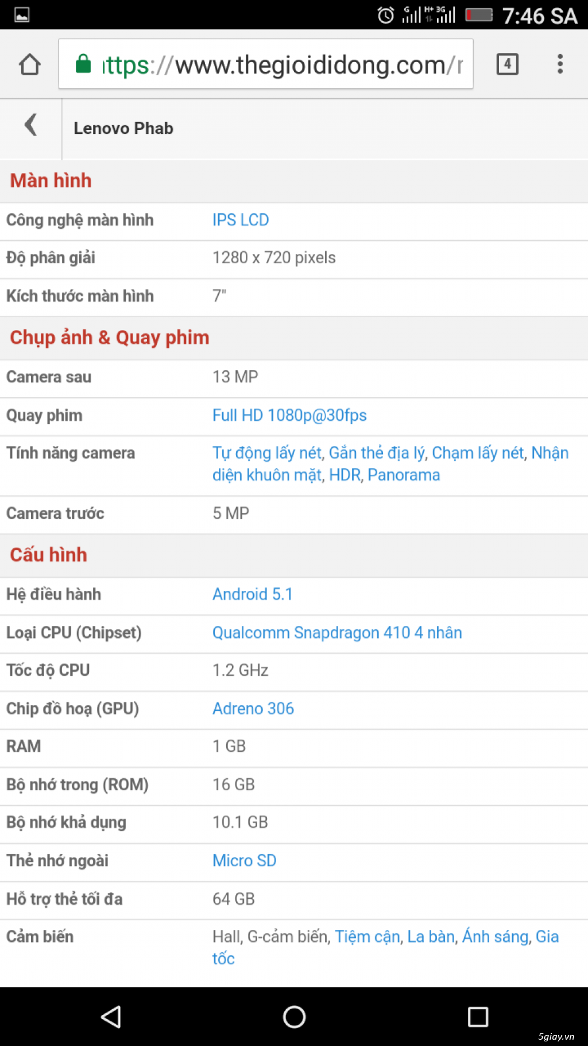Screen dimensions: 588x1046
Task: Open the tab switcher showing 4 tabs
Action: click(507, 64)
